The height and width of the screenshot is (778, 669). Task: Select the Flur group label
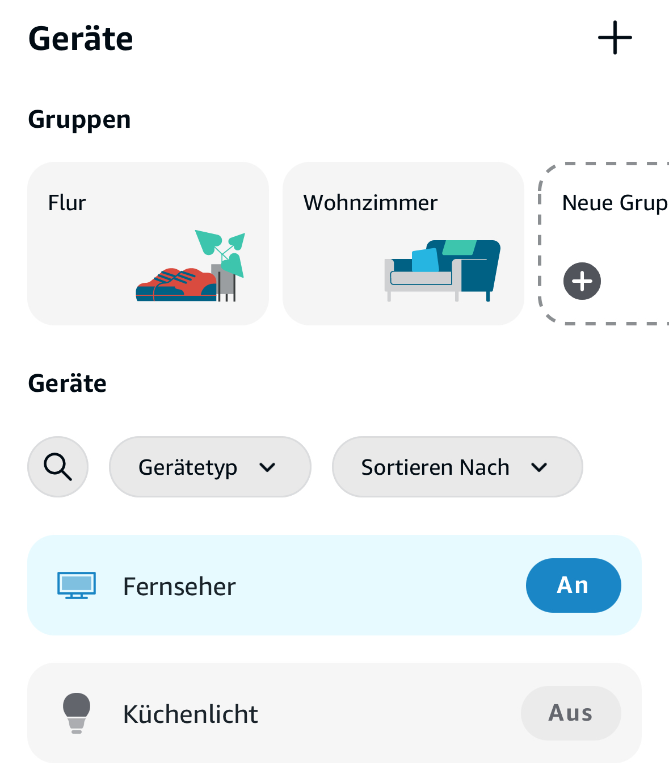click(67, 203)
